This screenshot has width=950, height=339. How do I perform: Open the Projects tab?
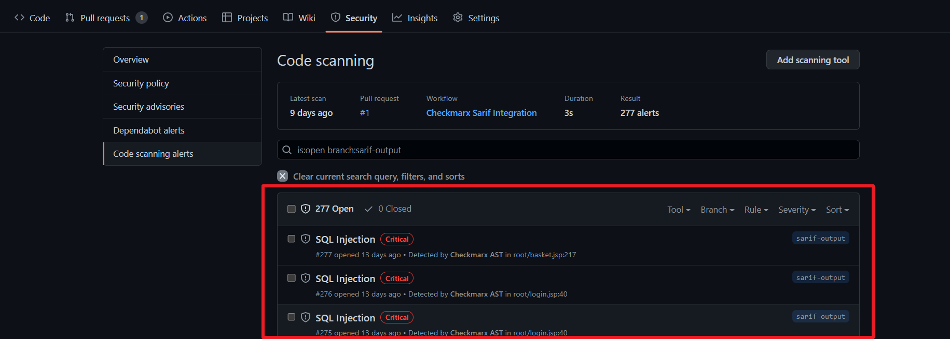(245, 18)
